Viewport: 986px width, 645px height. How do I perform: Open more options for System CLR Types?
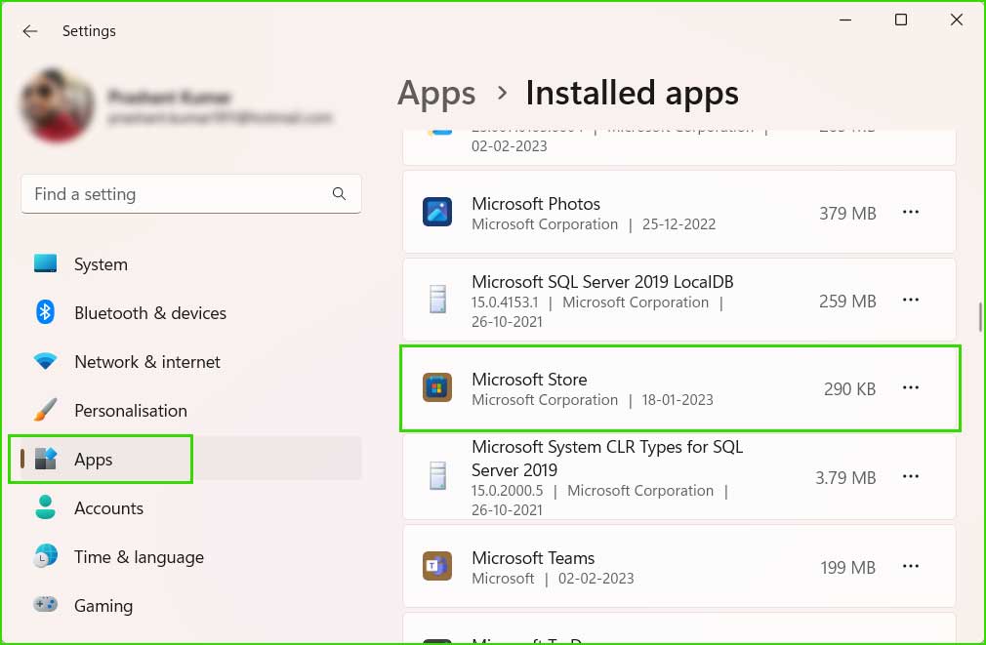click(x=911, y=476)
